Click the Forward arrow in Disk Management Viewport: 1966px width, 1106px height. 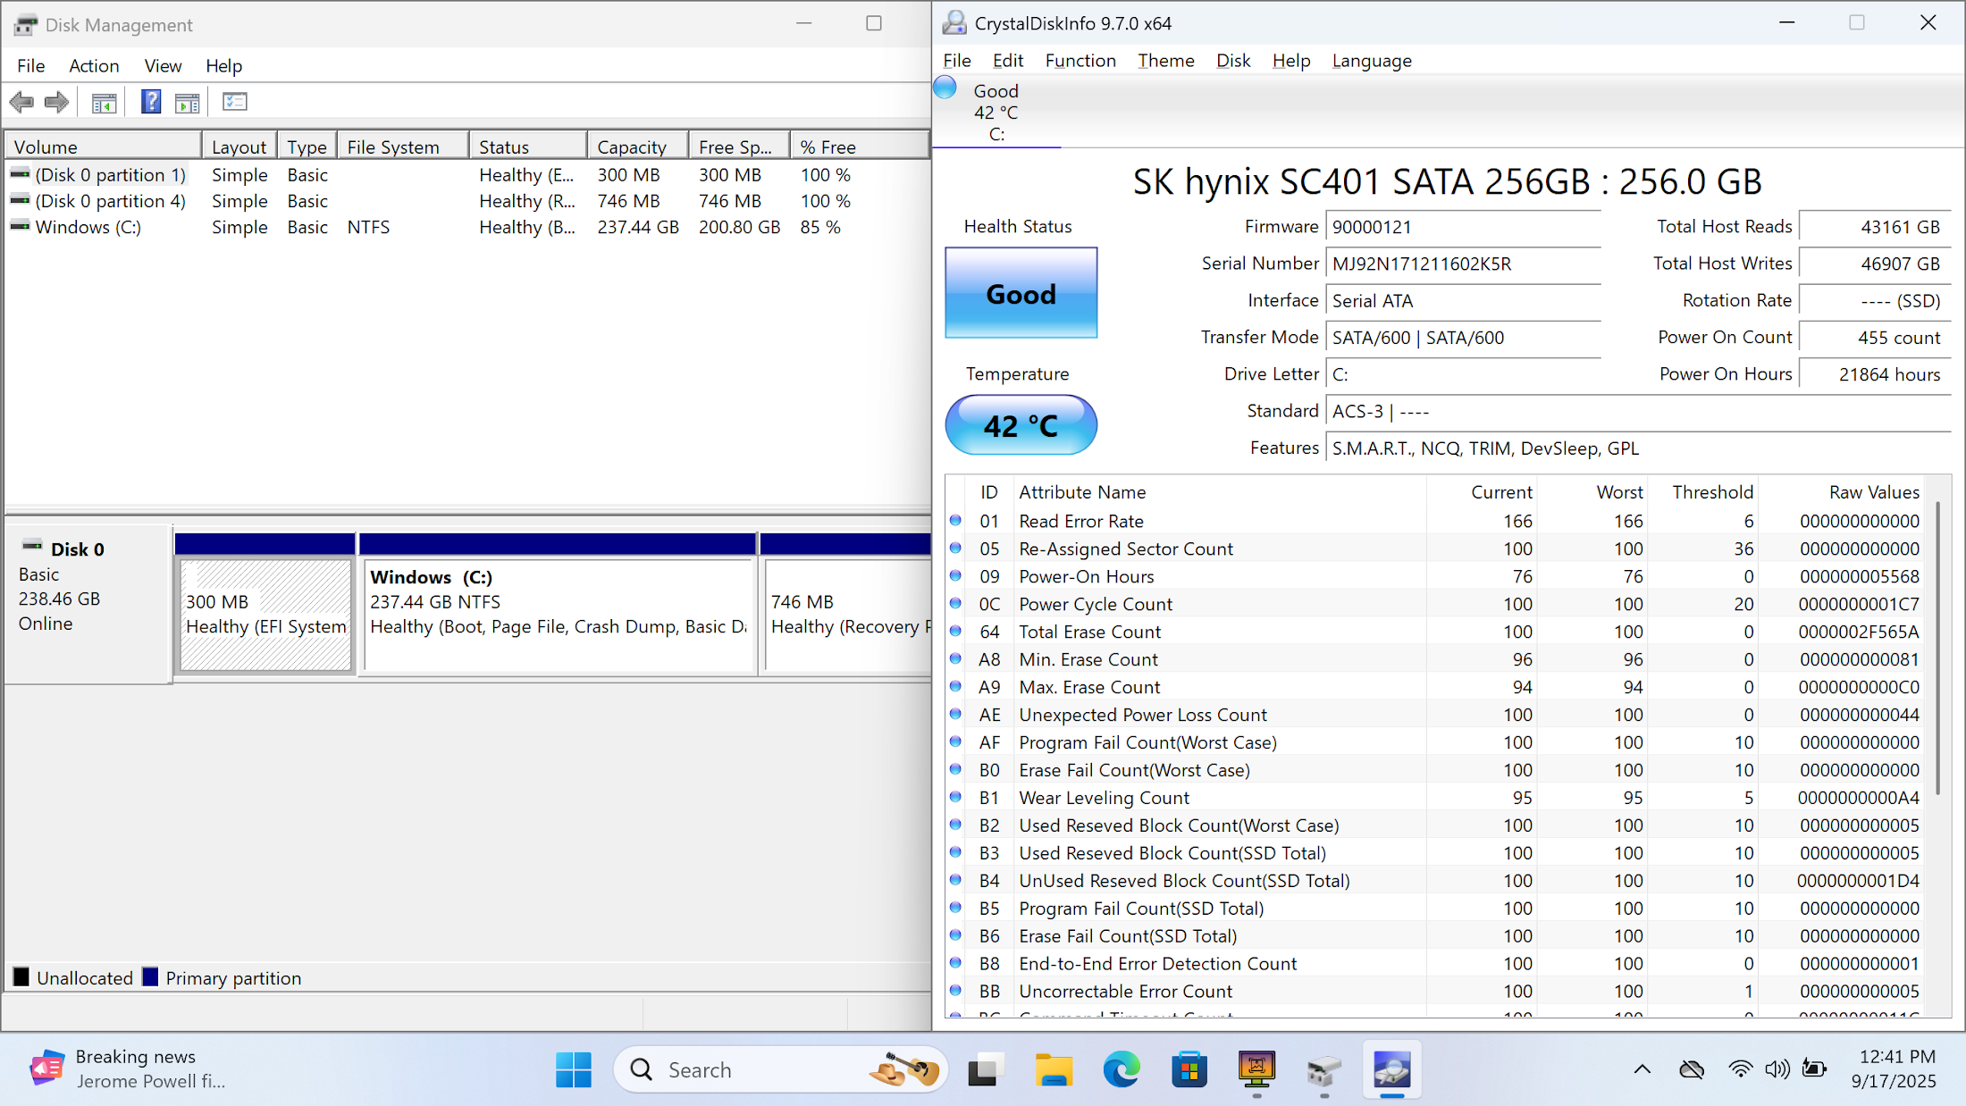point(56,102)
